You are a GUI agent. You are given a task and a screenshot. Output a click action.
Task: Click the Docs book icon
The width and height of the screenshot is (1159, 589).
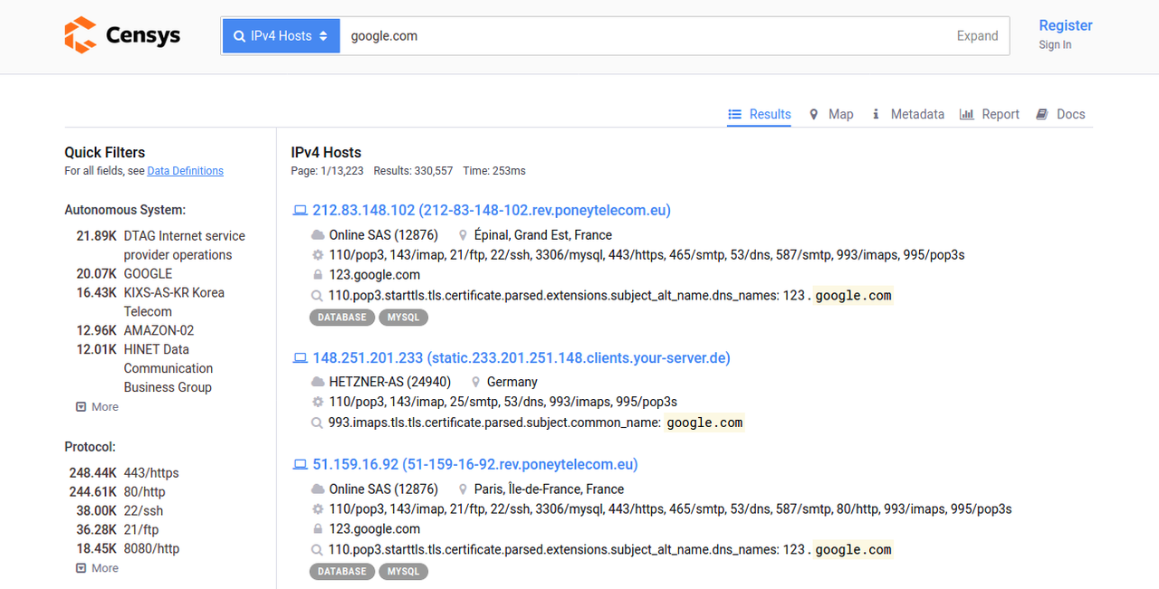tap(1042, 114)
